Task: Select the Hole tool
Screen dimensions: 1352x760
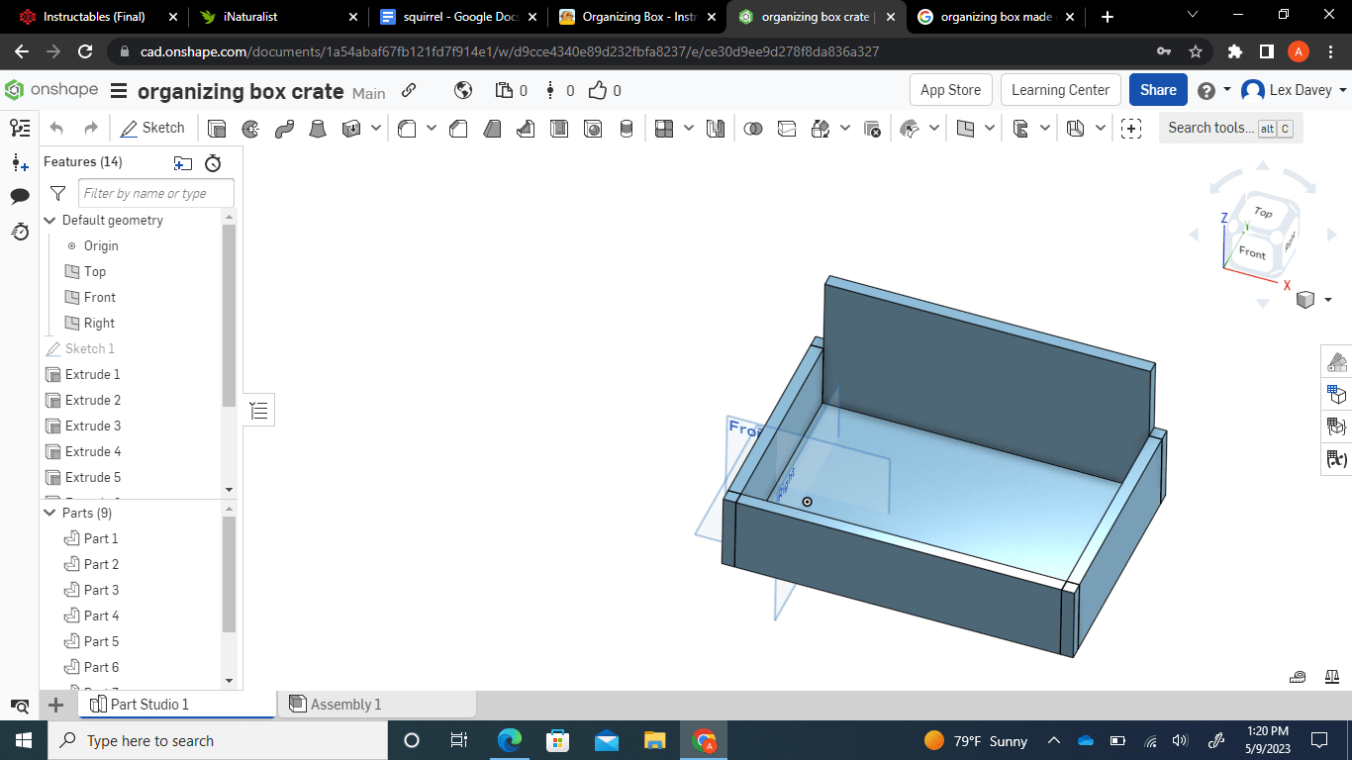Action: (593, 128)
